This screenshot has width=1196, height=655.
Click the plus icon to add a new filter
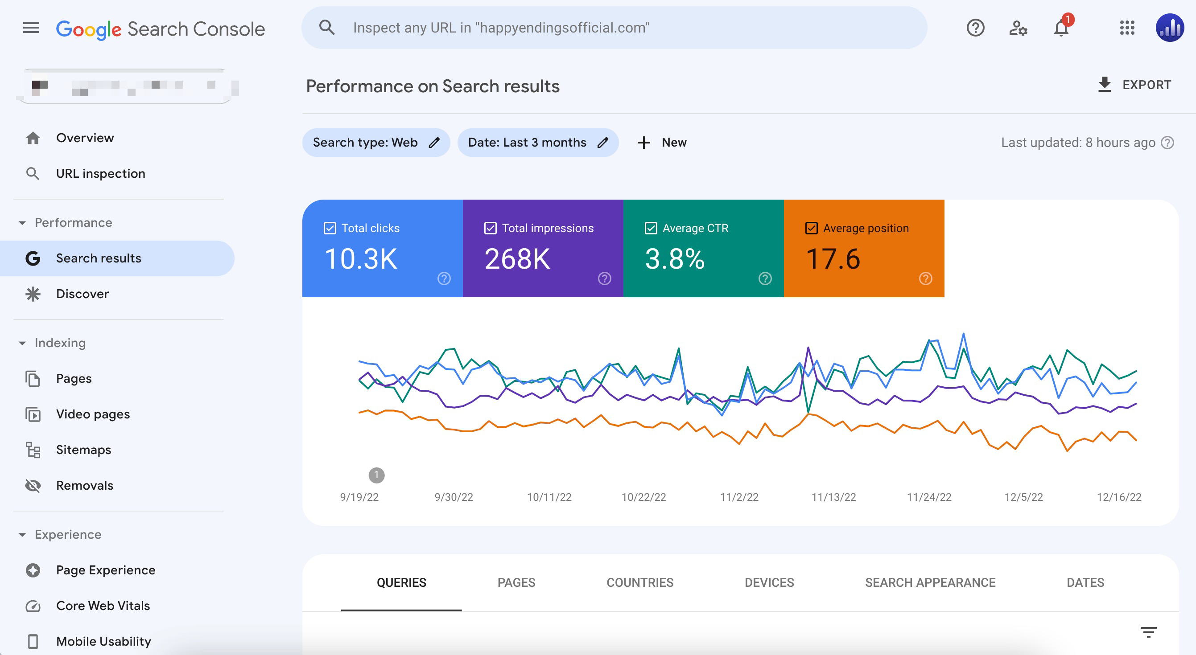[643, 143]
